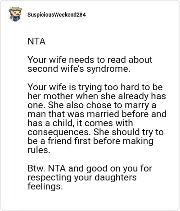
Task: Click the line "respecting your daughters"
Action: coord(82,177)
